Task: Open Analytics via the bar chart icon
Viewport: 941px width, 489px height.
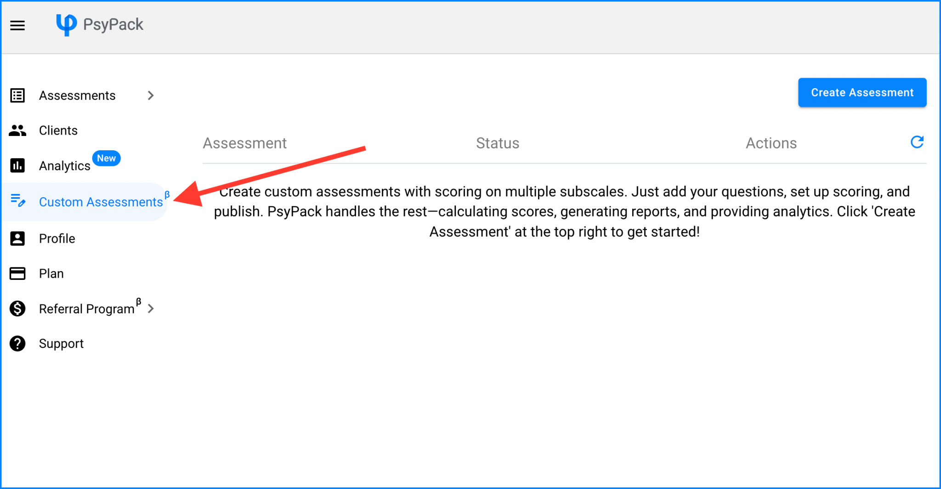Action: click(17, 165)
